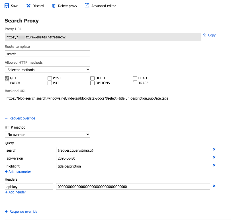
Task: Remove the api-version query parameter row
Action: 214,158
